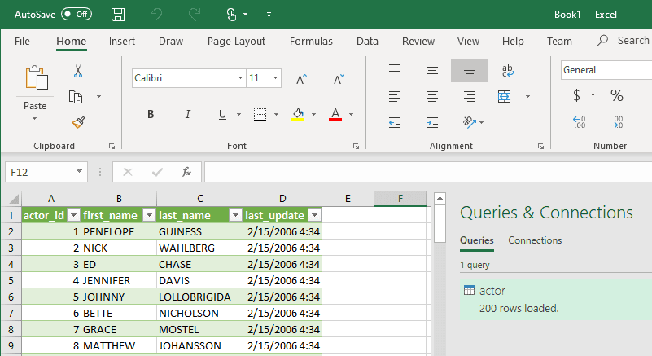
Task: Click Decrease Indent icon
Action: point(395,122)
